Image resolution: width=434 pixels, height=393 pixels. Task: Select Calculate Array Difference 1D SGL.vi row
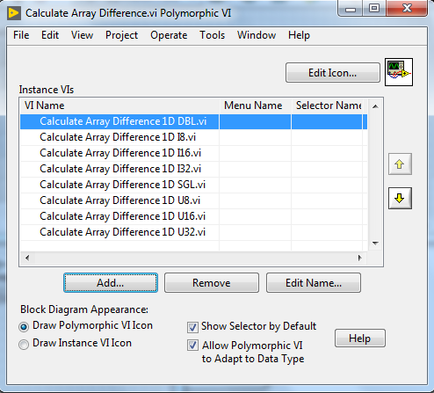tap(193, 185)
